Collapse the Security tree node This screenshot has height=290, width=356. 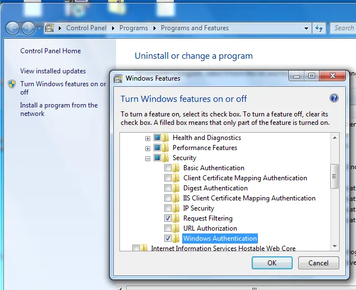click(x=147, y=158)
